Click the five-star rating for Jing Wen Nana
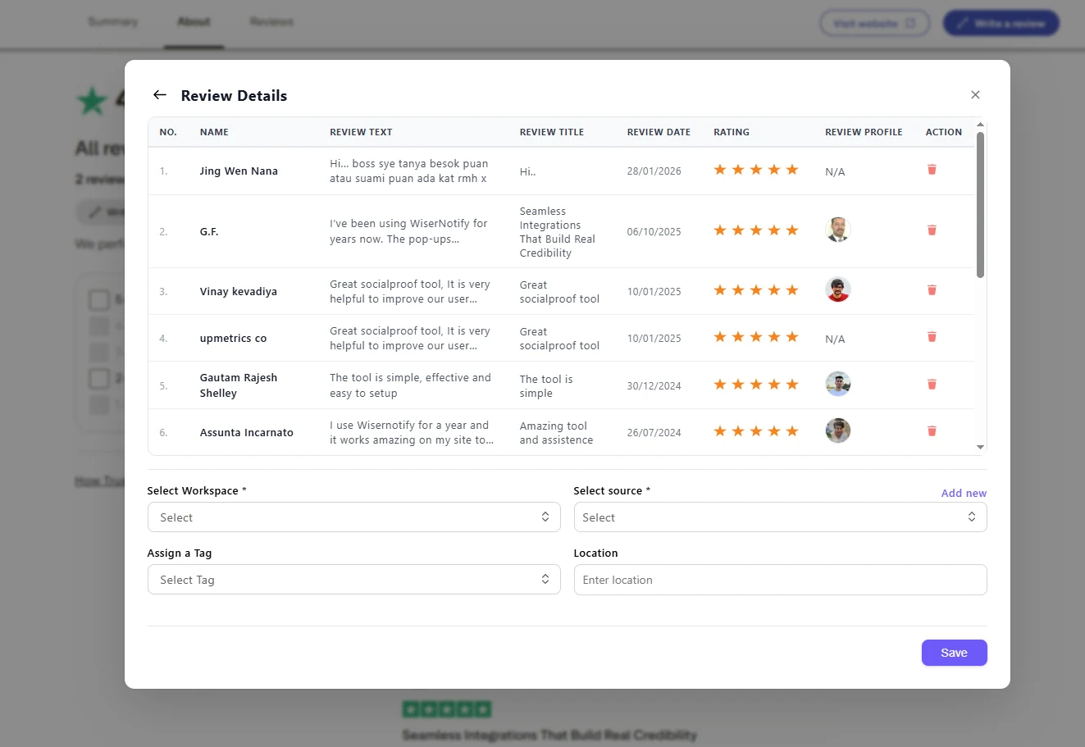 point(756,170)
